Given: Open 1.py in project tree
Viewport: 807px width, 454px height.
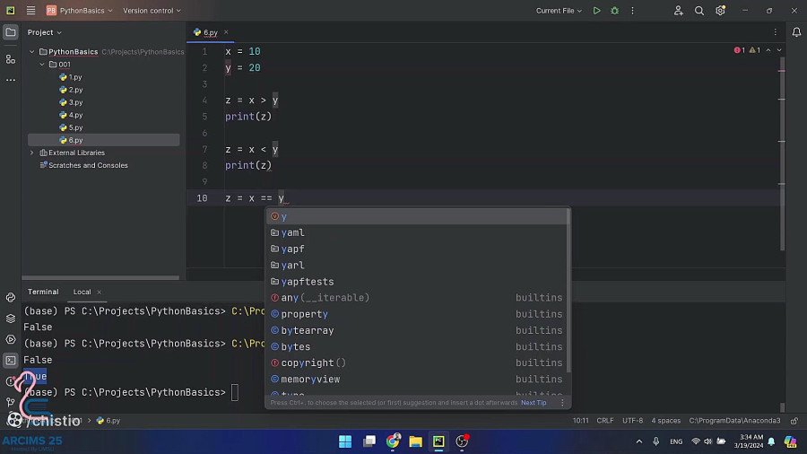Looking at the screenshot, I should (75, 77).
